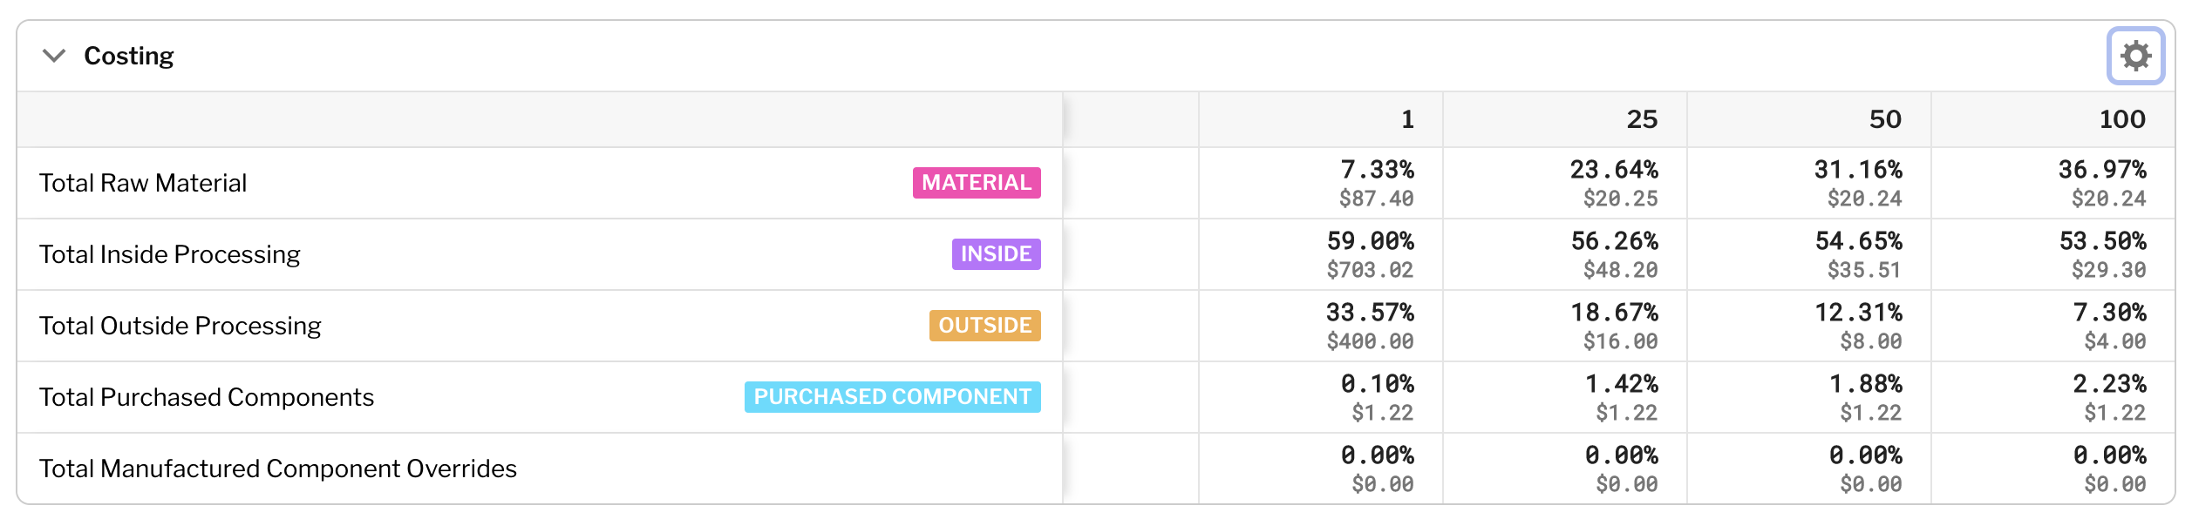Screen dimensions: 2192x519
Task: Select the Total Manufactured Component Overrides row
Action: coord(278,468)
